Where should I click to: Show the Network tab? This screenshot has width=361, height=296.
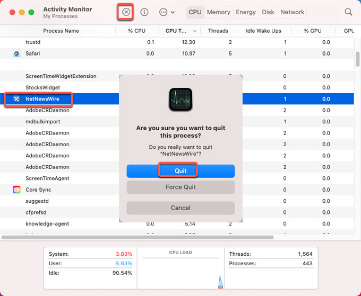click(x=292, y=12)
